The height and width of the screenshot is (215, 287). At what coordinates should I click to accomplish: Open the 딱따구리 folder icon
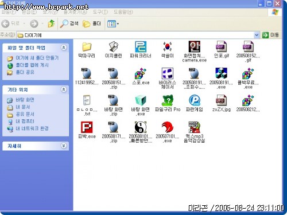click(x=87, y=46)
